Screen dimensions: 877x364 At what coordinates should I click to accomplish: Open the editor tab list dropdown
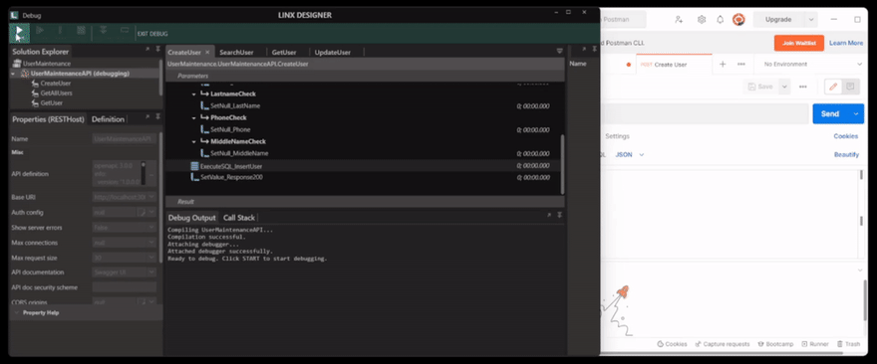559,52
